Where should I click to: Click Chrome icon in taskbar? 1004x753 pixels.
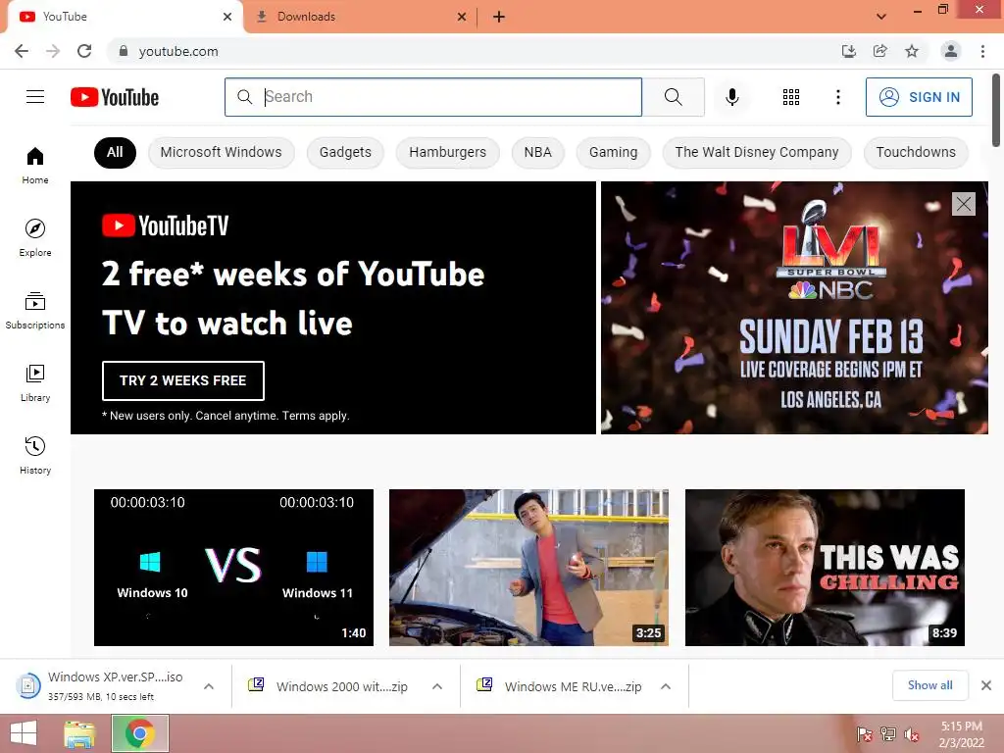(x=140, y=733)
